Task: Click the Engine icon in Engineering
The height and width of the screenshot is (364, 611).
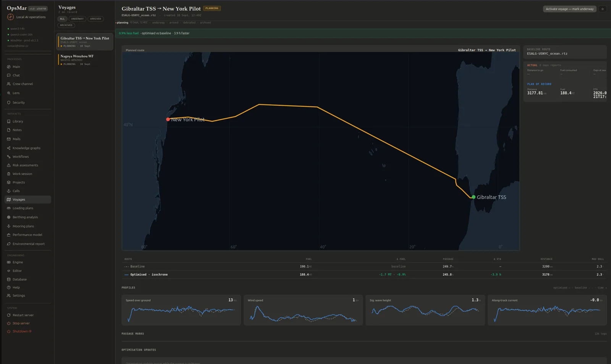Action: [9, 263]
